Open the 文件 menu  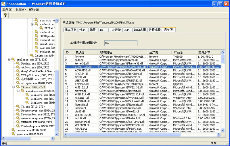[7, 9]
